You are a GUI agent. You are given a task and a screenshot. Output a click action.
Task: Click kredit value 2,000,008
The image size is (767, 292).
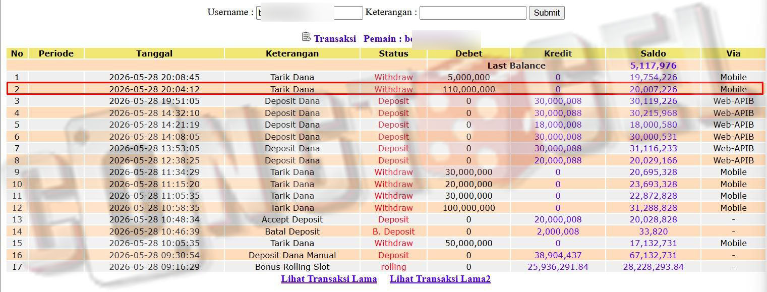point(558,231)
